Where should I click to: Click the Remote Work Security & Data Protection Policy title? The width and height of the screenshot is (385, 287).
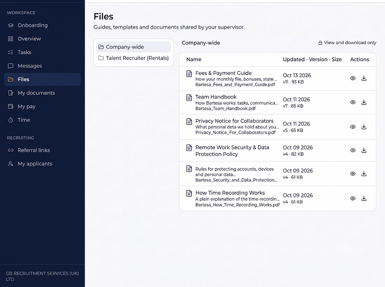(232, 151)
